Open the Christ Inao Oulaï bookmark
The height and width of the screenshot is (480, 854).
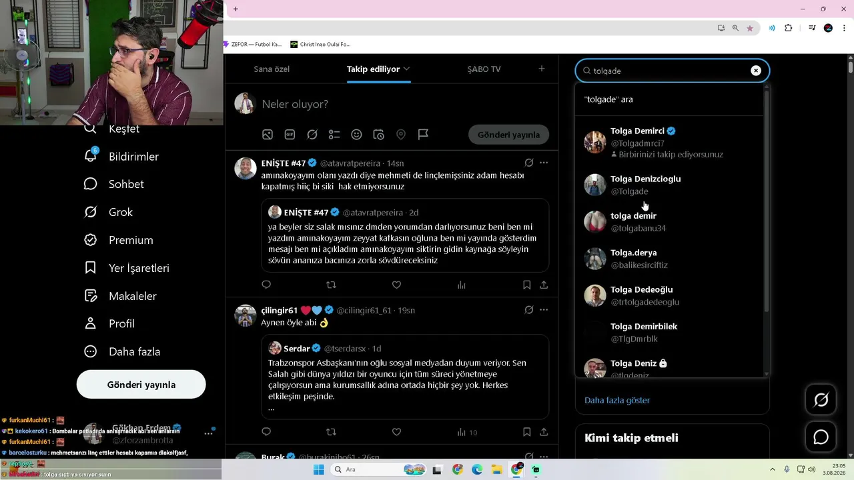[320, 45]
